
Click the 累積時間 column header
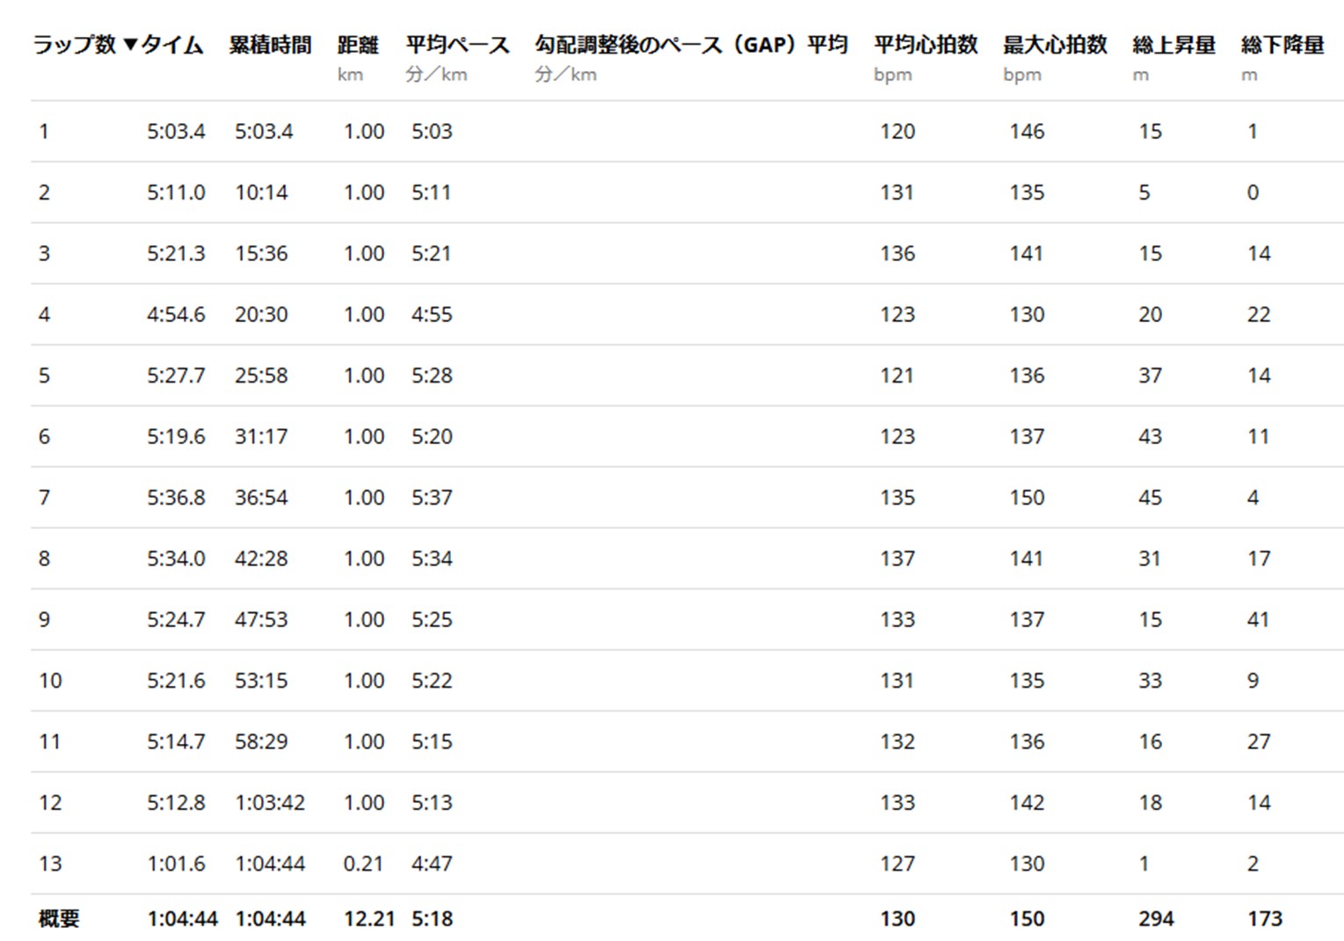point(271,45)
